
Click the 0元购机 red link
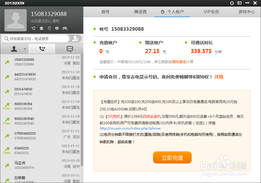[114, 116]
